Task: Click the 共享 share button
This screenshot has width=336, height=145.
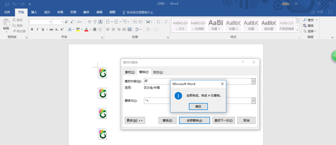Action: click(318, 12)
